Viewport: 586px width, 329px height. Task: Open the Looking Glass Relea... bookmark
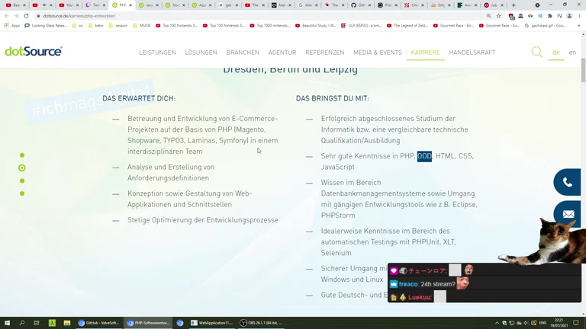pyautogui.click(x=46, y=26)
